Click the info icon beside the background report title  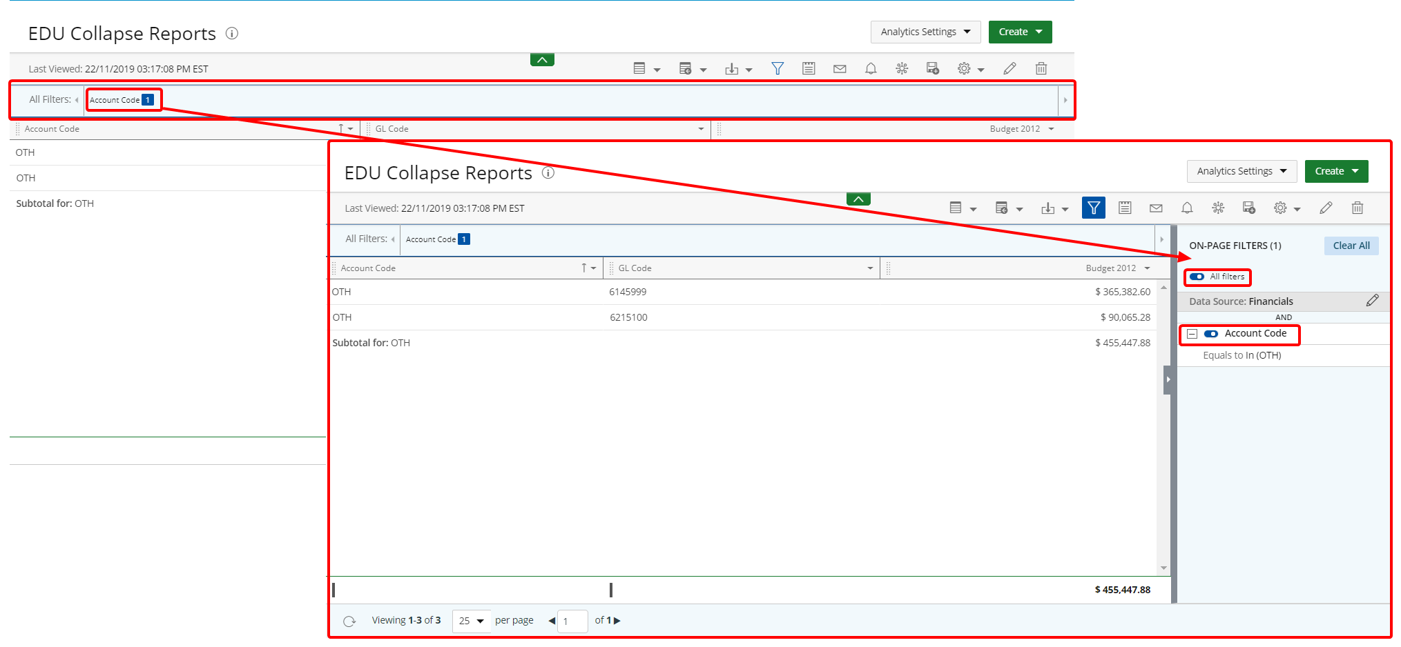pos(232,33)
